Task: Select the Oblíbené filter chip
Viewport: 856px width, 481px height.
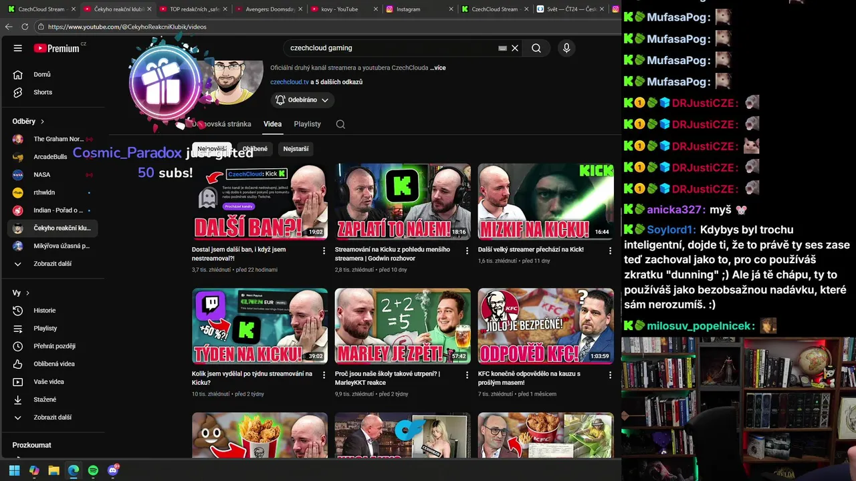Action: pyautogui.click(x=255, y=149)
